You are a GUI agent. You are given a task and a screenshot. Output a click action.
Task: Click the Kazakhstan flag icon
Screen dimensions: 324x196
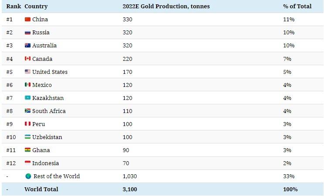tap(27, 98)
